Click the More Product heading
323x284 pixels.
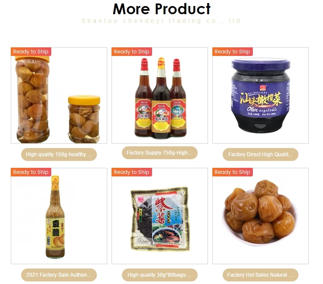pyautogui.click(x=161, y=9)
